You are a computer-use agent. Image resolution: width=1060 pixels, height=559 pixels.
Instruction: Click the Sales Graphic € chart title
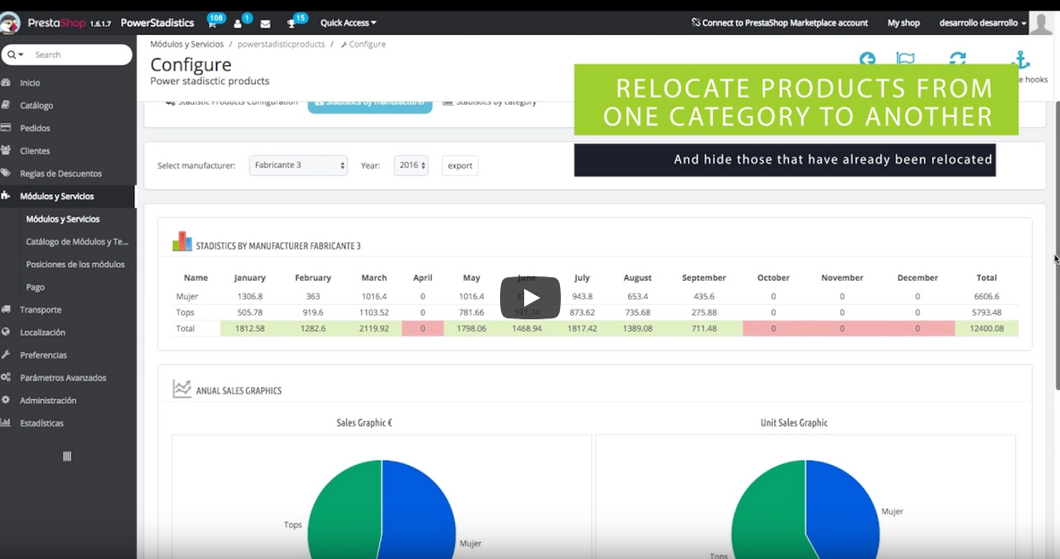(364, 422)
